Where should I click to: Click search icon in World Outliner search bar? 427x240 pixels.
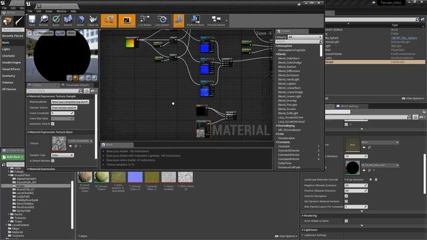coord(417,19)
